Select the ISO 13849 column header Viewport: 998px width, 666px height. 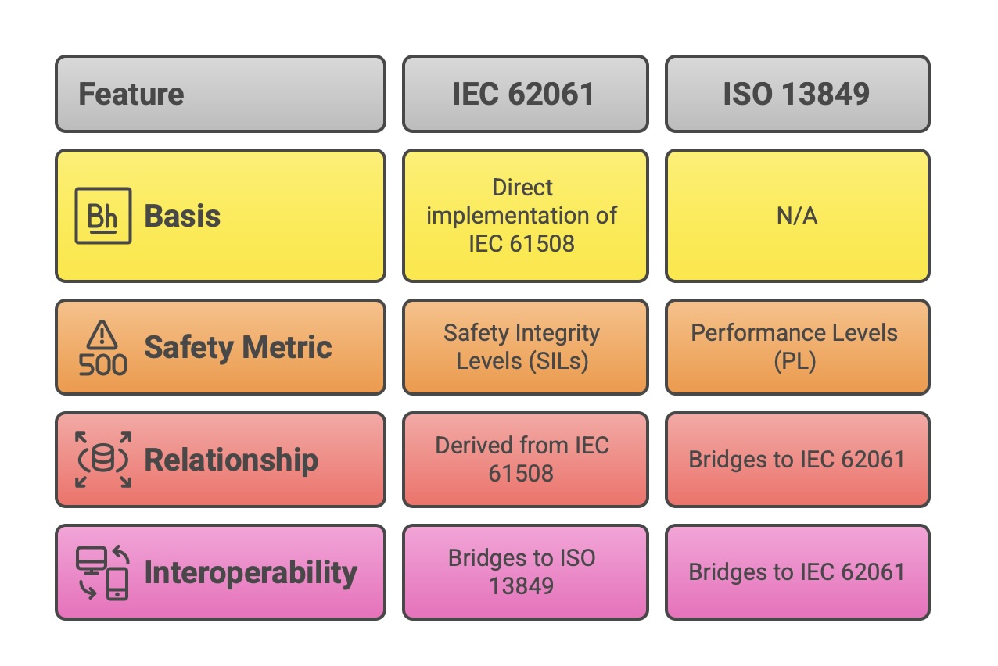pos(797,94)
